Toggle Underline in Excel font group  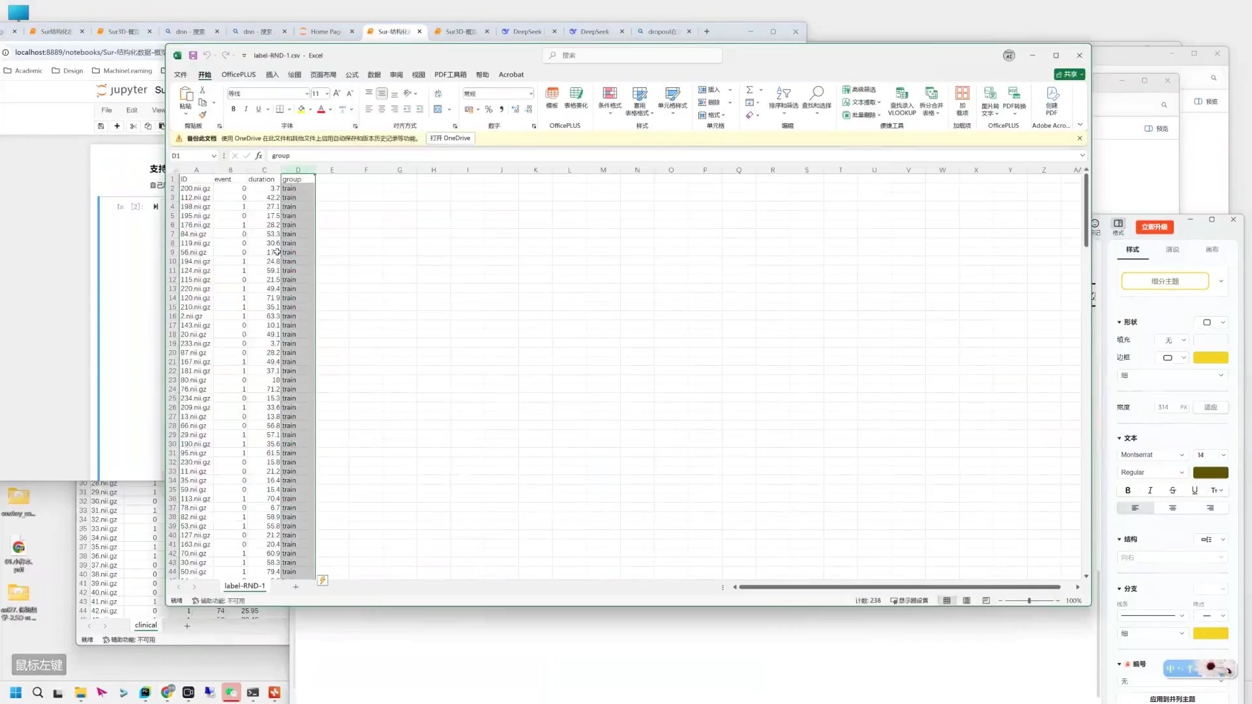coord(258,109)
